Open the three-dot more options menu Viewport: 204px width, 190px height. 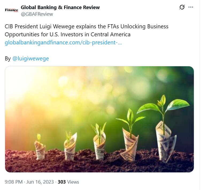(x=191, y=7)
